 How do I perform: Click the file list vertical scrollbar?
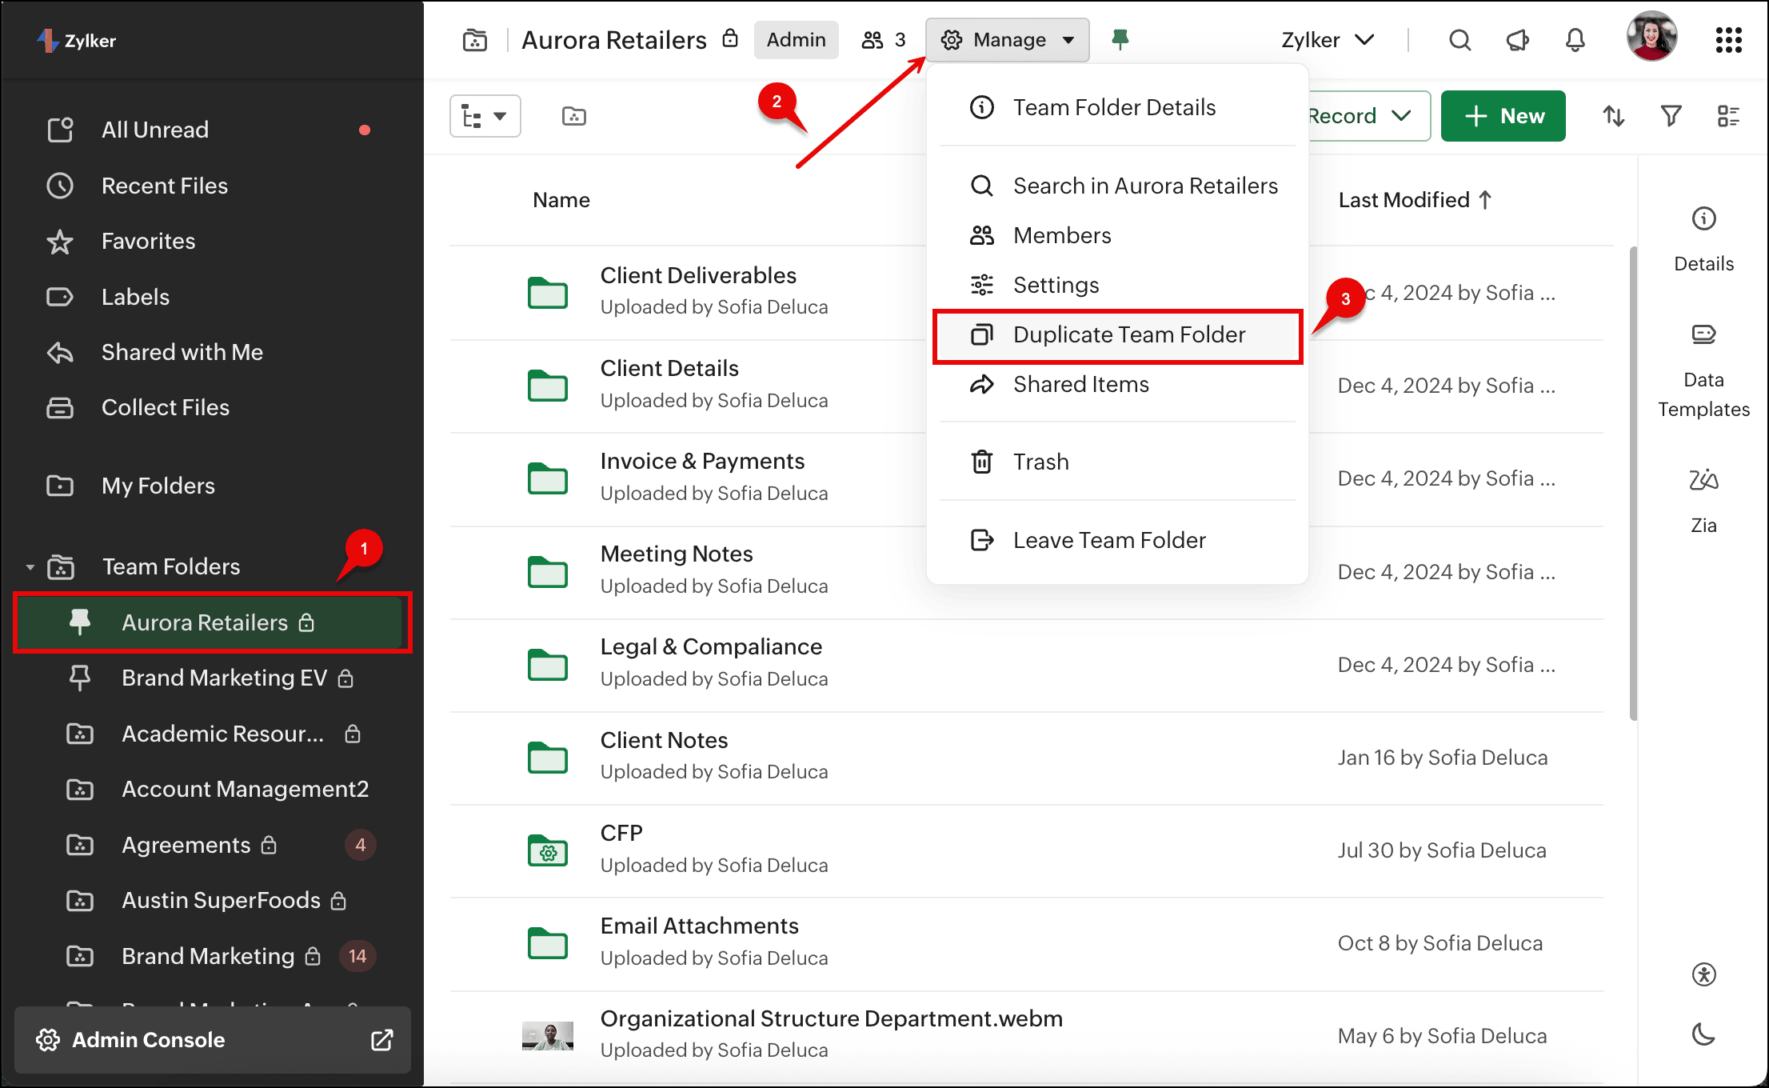click(x=1633, y=480)
